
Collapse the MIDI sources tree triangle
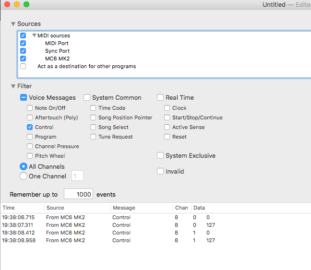(x=34, y=35)
